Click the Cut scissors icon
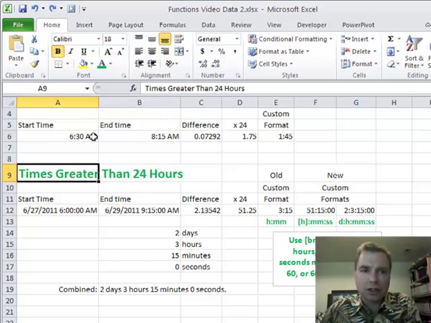This screenshot has height=323, width=431. click(x=34, y=39)
